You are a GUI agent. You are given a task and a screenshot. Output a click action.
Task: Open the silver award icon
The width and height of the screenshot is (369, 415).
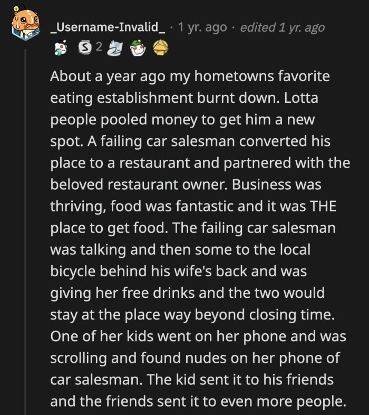(85, 49)
